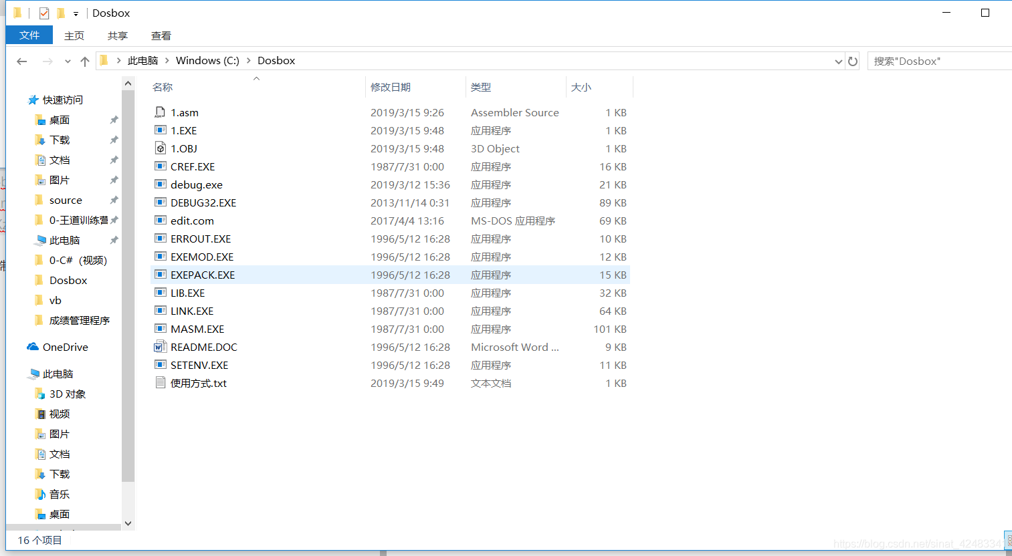Image resolution: width=1012 pixels, height=556 pixels.
Task: Click the properties checkmark in quick access toolbar
Action: 44,13
